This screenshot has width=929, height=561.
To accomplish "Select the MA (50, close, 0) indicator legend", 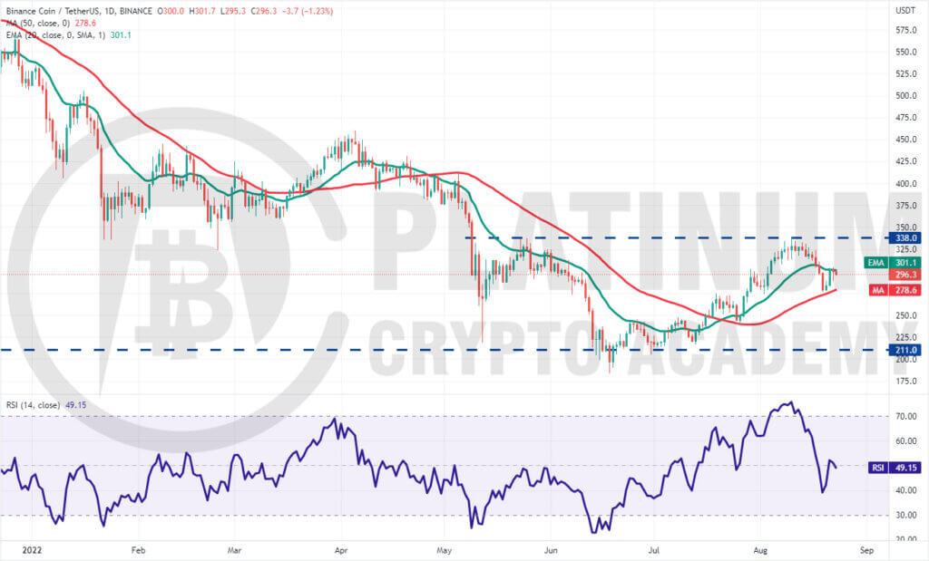I will point(37,23).
